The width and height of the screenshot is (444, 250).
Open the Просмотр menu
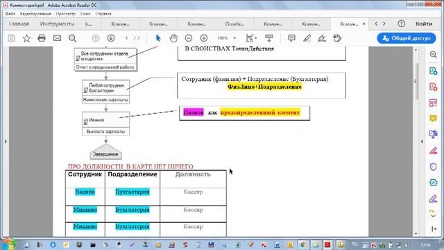66,14
